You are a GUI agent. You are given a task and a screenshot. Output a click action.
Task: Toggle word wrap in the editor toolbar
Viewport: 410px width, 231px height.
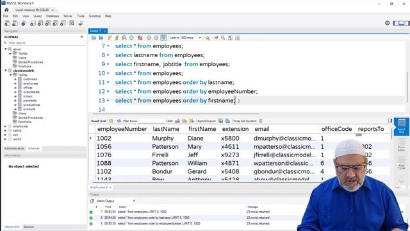238,38
